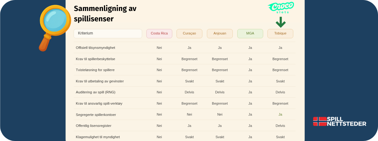378x141 pixels.
Task: Click green Ja in Segregerte spillerkontoer row
Action: [280, 114]
